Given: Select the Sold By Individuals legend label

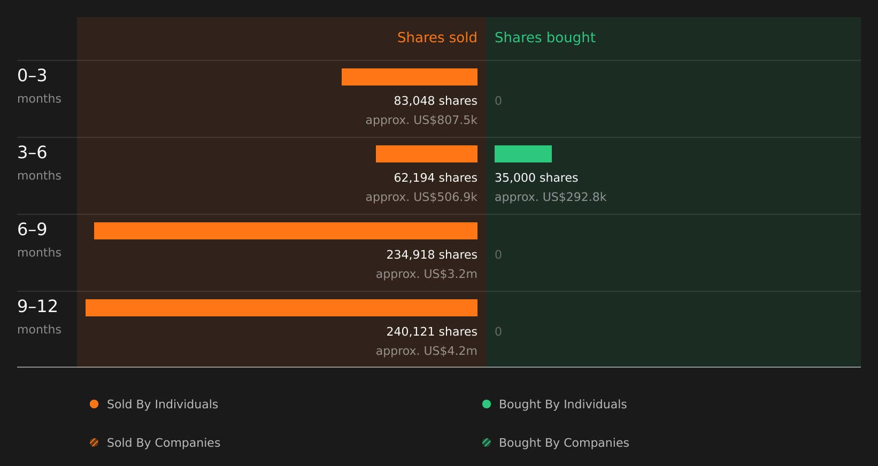Looking at the screenshot, I should tap(163, 405).
